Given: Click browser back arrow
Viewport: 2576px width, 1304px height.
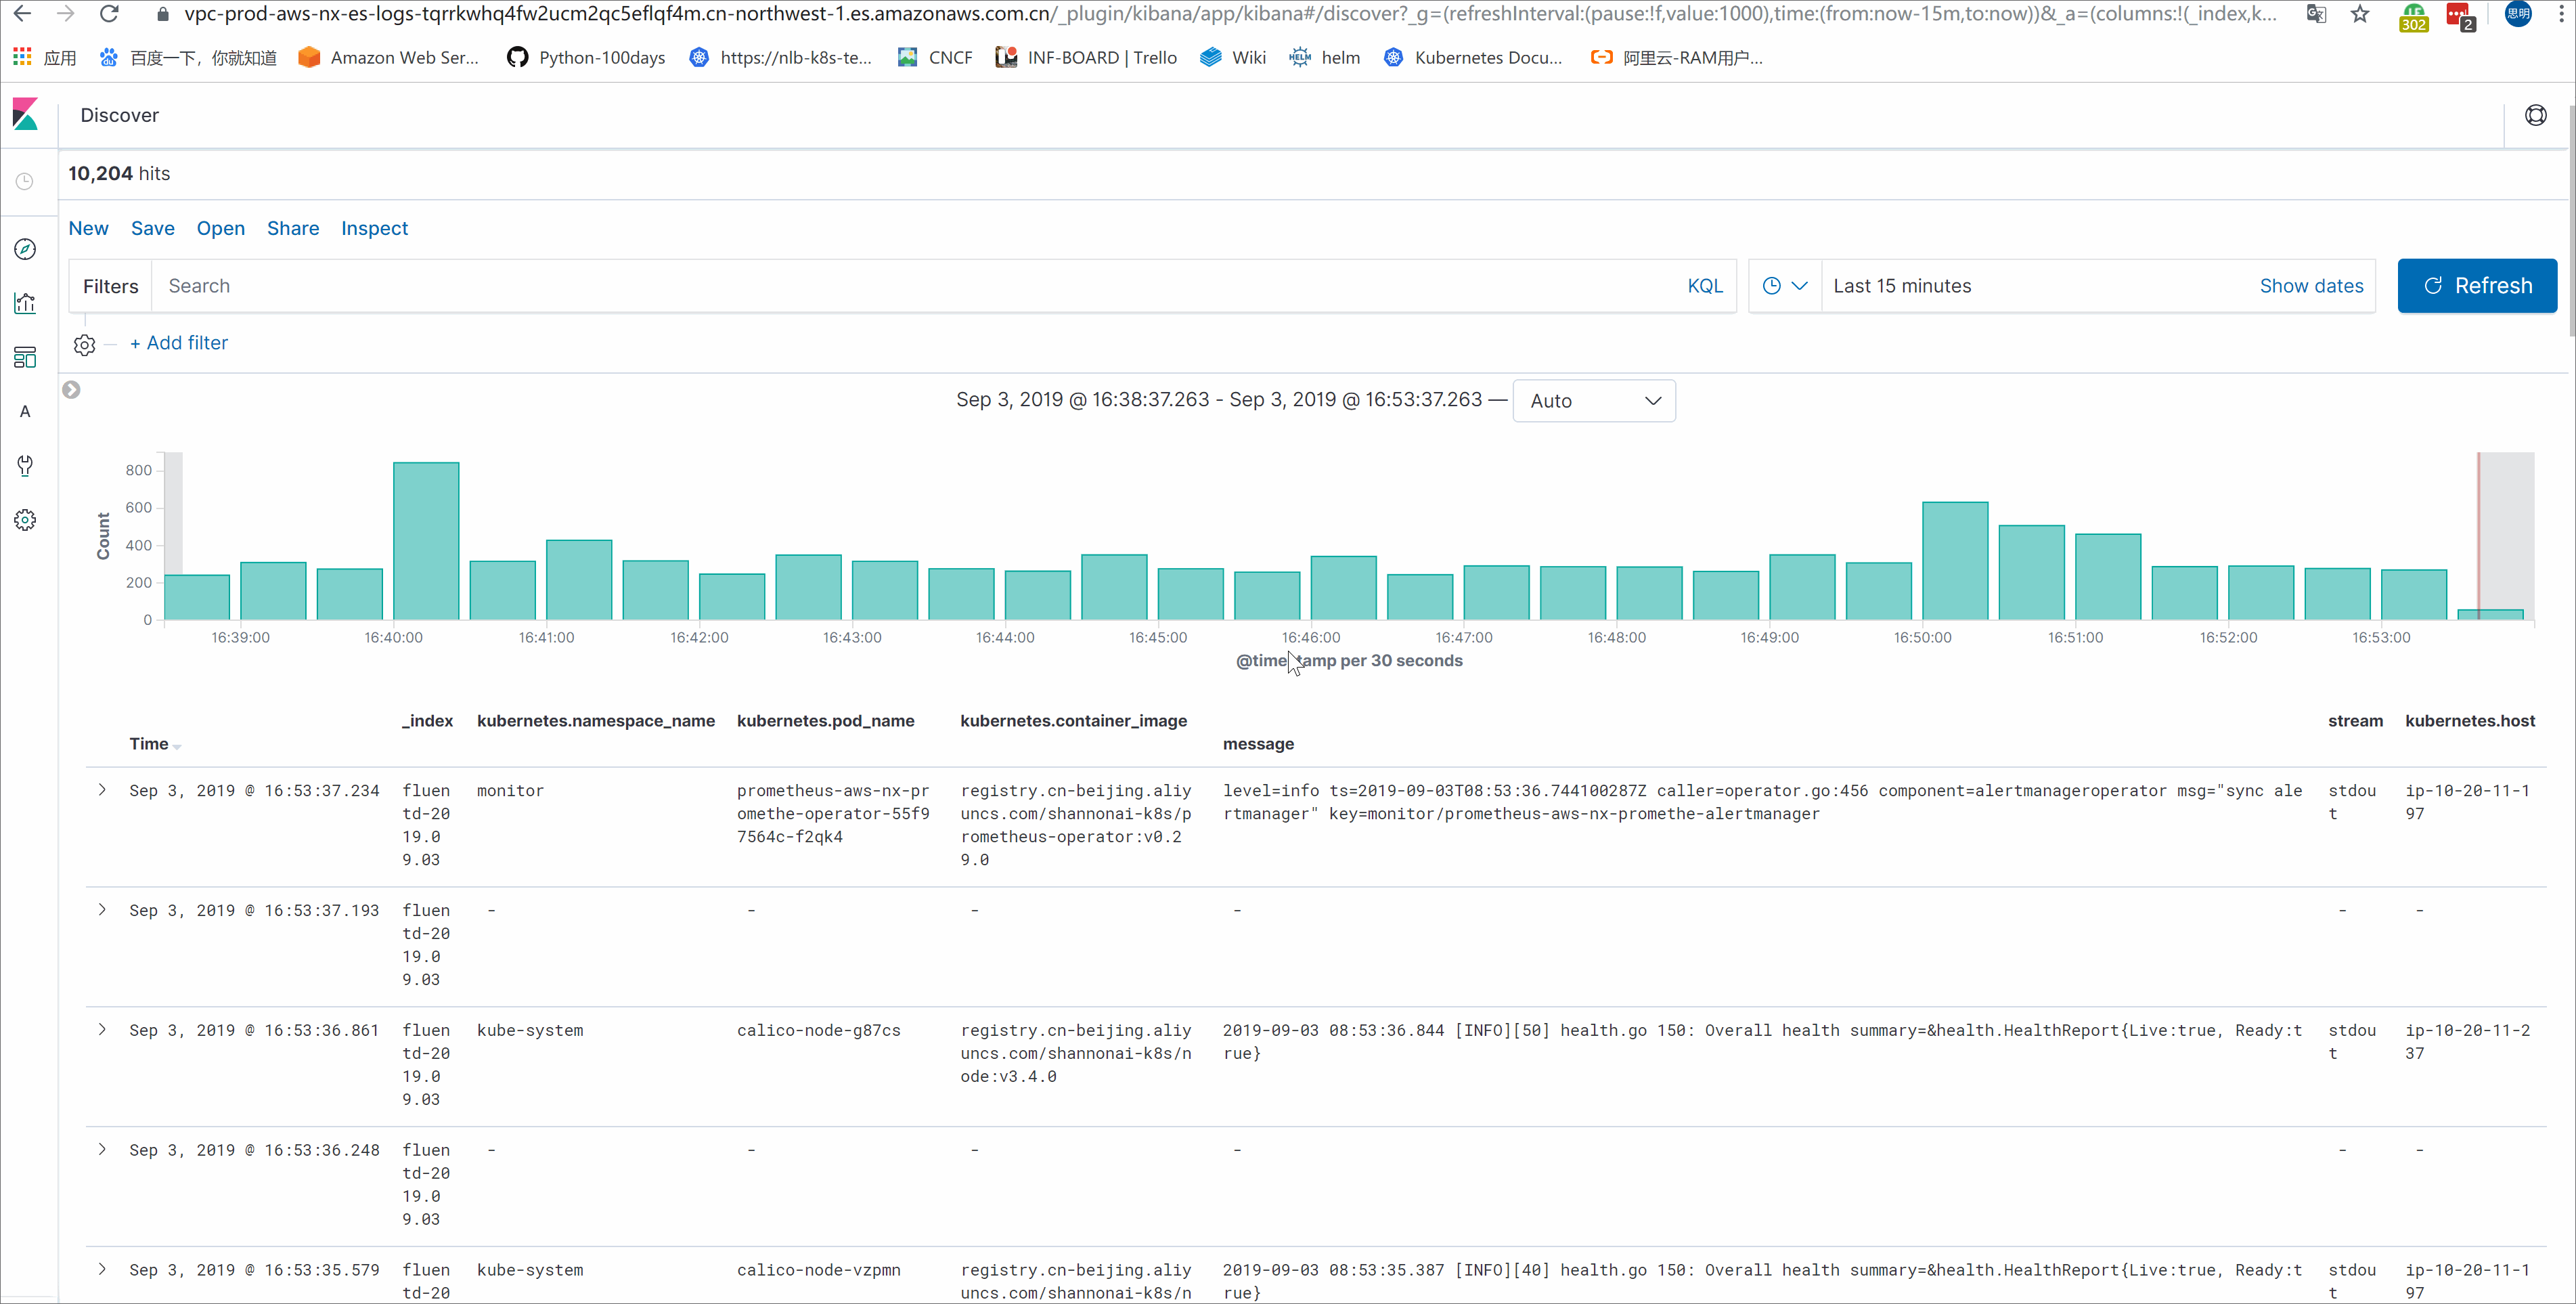Looking at the screenshot, I should [x=22, y=14].
